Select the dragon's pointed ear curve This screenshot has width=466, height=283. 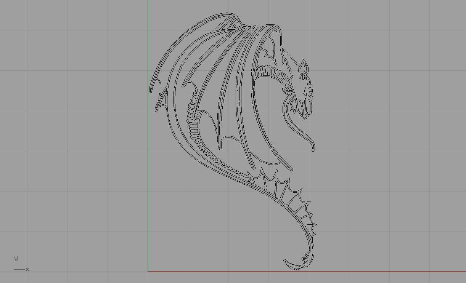click(303, 67)
